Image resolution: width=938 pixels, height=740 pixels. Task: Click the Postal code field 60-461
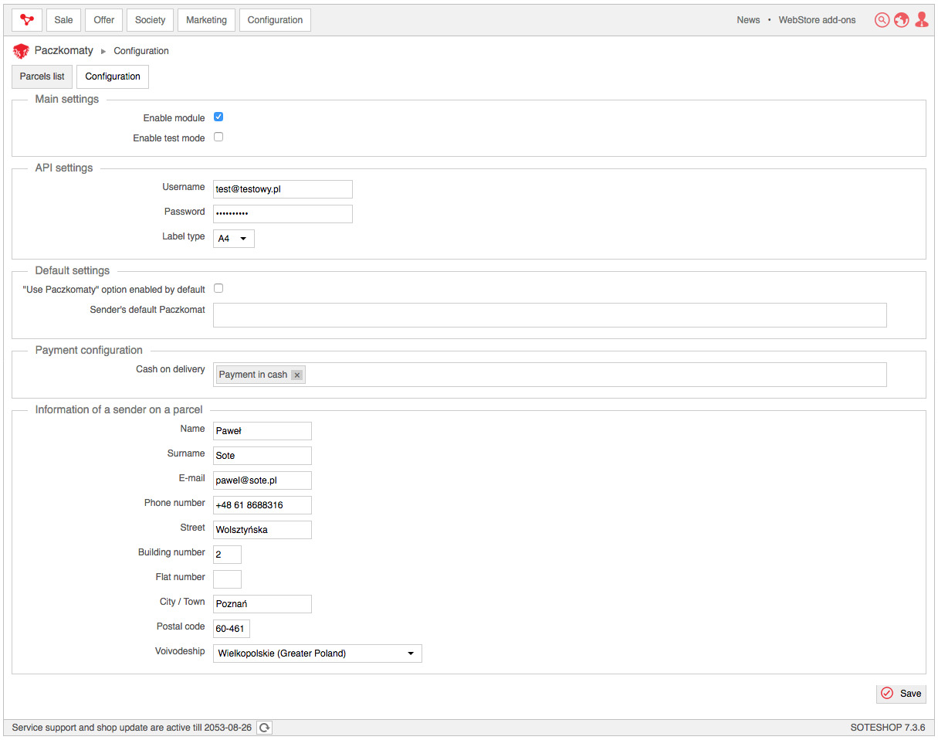click(232, 629)
